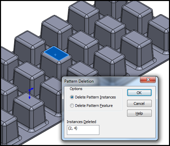This screenshot has height=146, width=170.
Task: Confirm deletion with the OK button
Action: tap(139, 93)
